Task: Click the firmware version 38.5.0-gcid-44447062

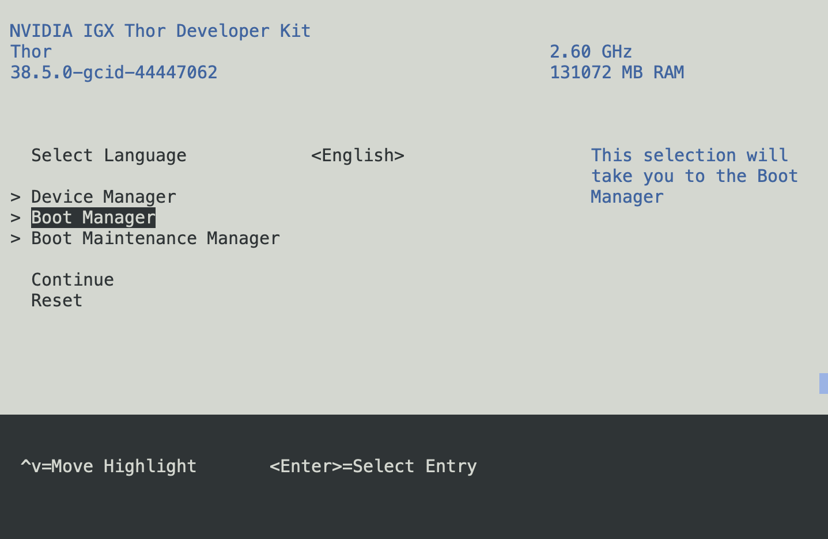Action: click(113, 73)
